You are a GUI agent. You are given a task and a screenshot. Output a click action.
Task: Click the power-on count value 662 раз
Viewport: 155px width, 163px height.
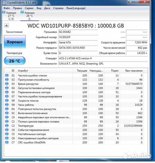click(137, 48)
